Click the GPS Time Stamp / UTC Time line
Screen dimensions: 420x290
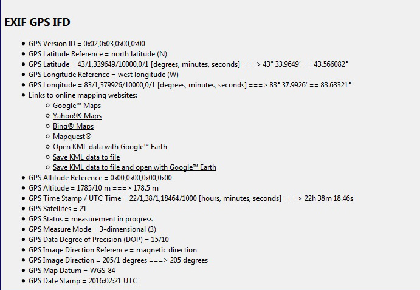coord(191,198)
